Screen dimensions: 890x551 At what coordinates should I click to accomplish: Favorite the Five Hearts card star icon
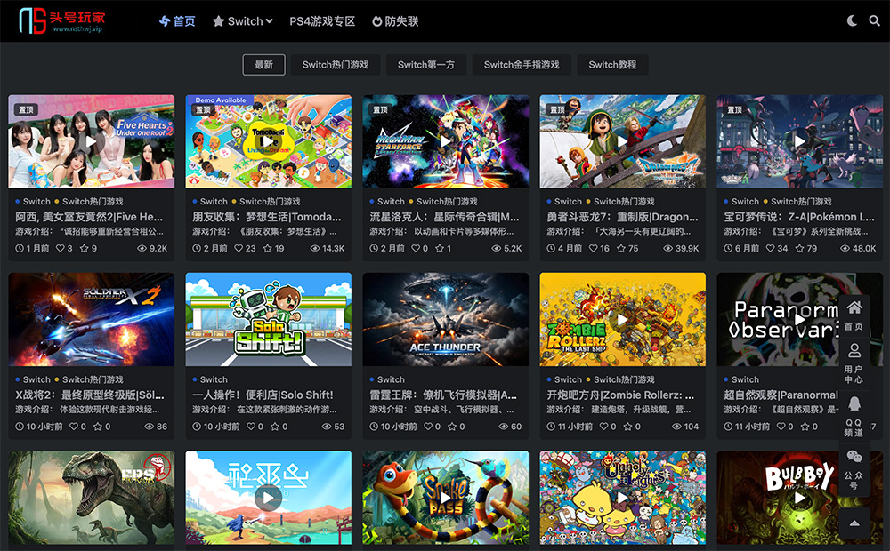(84, 248)
